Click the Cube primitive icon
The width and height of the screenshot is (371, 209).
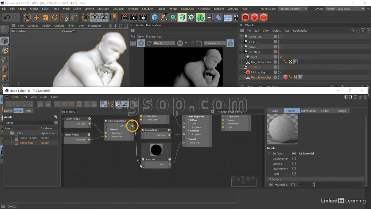(154, 17)
